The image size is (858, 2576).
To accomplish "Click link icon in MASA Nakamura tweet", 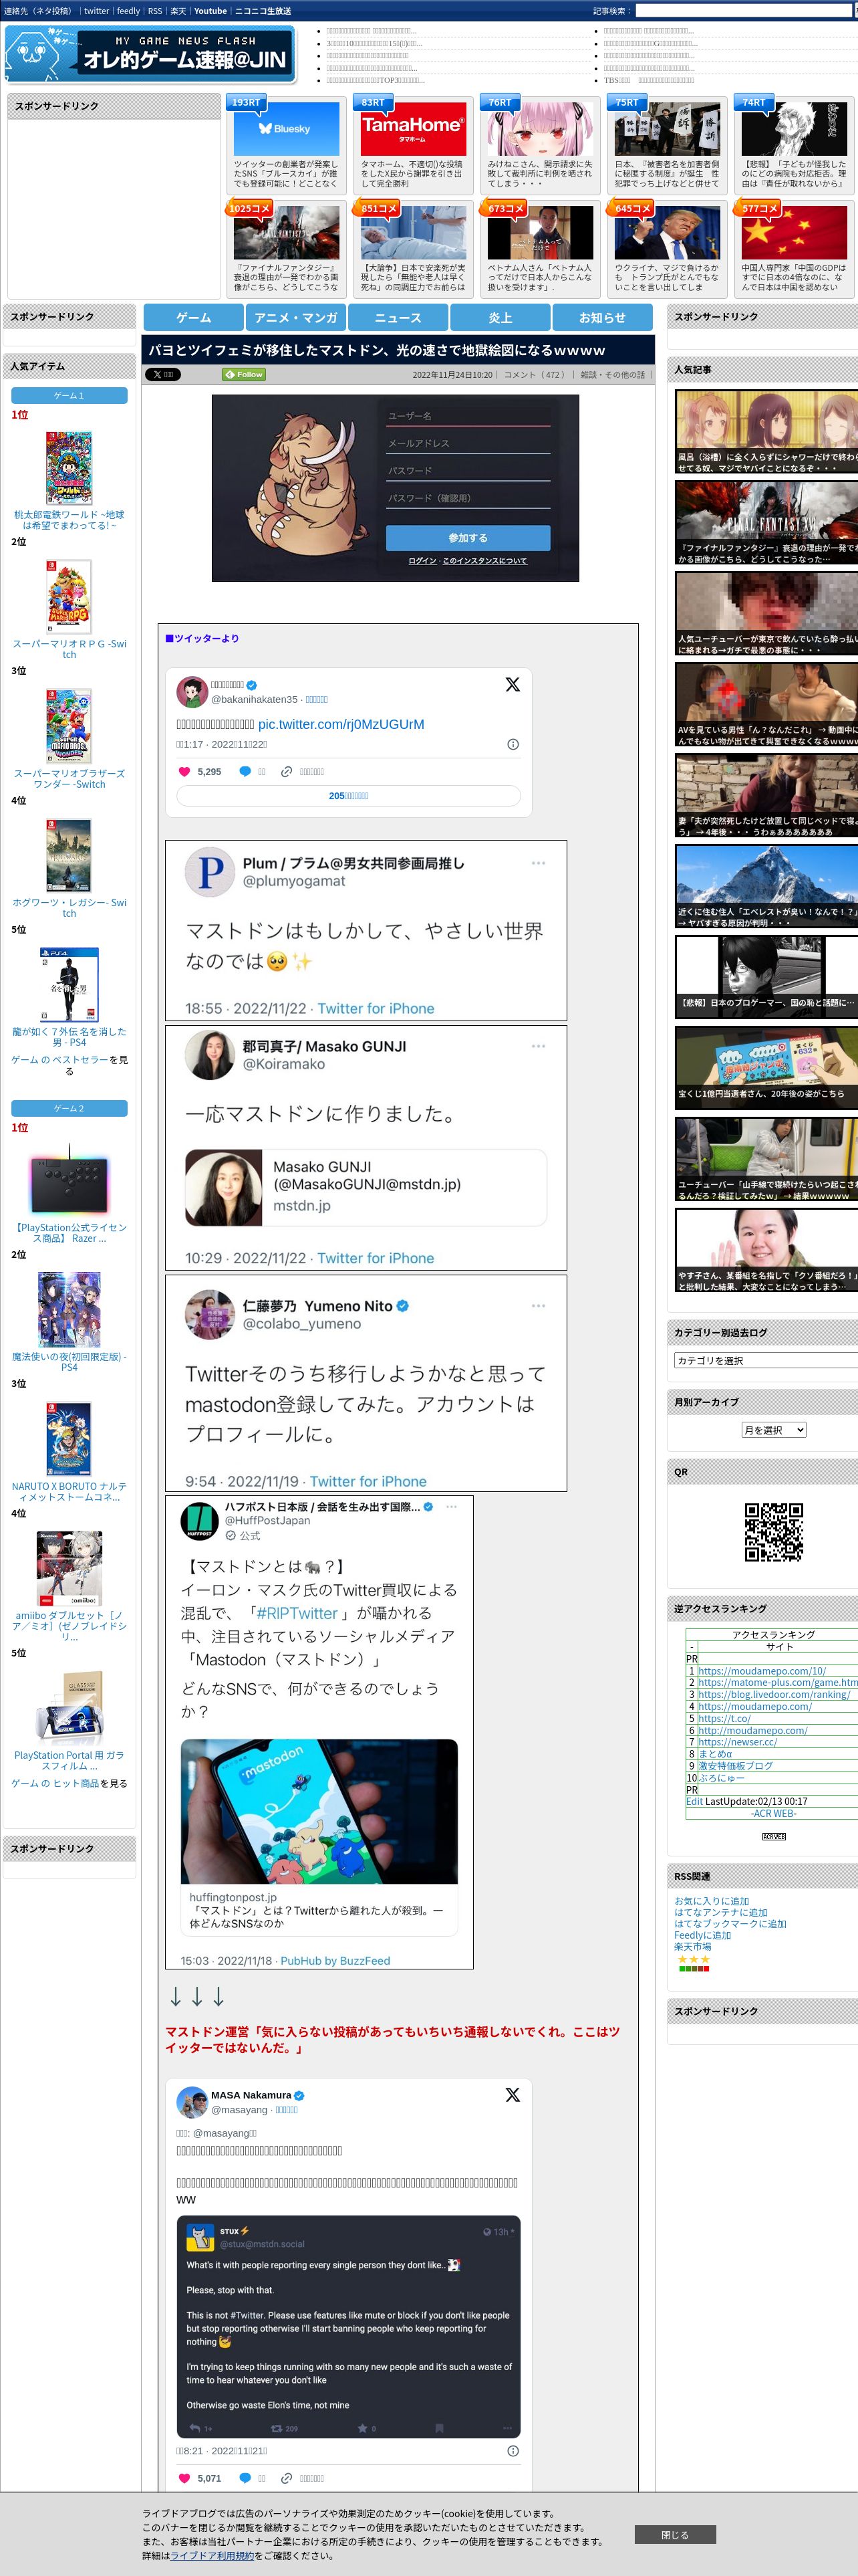I will point(287,2478).
